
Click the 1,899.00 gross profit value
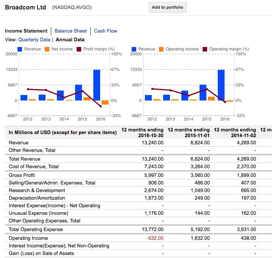click(x=247, y=175)
